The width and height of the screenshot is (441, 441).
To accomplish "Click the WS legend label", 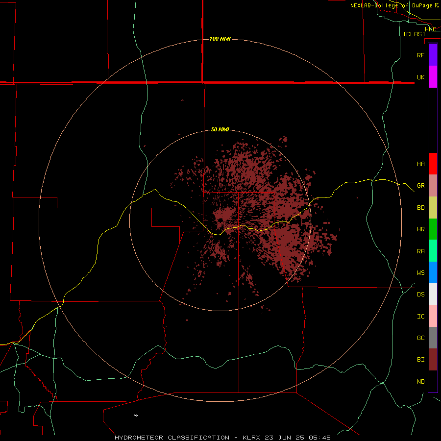I will 420,272.
